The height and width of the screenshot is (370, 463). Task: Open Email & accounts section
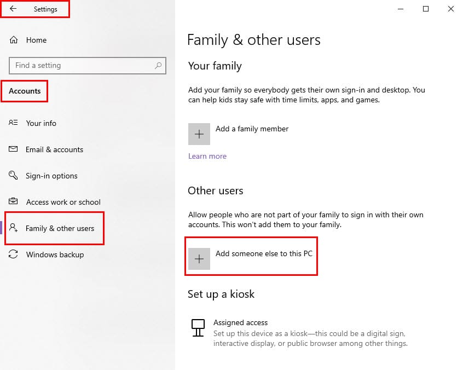[x=54, y=150]
